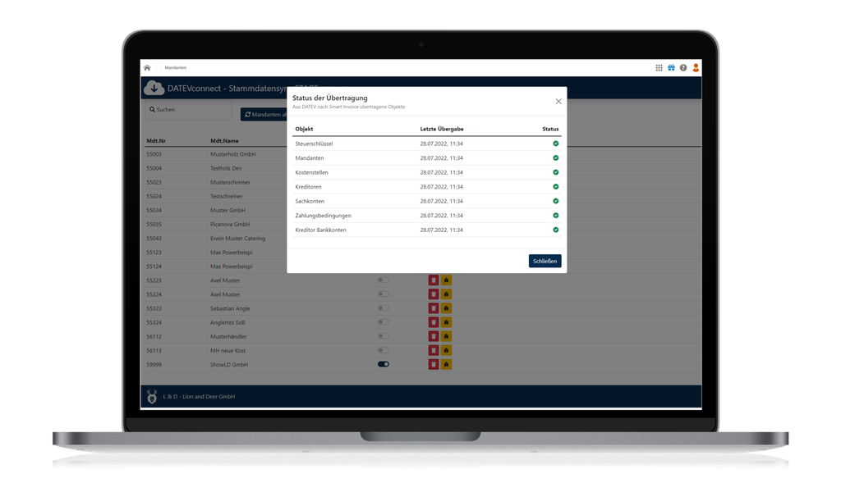Viewport: 841px width, 483px height.
Task: Delete mandant 55324 Anglertes SoB
Action: pyautogui.click(x=434, y=321)
